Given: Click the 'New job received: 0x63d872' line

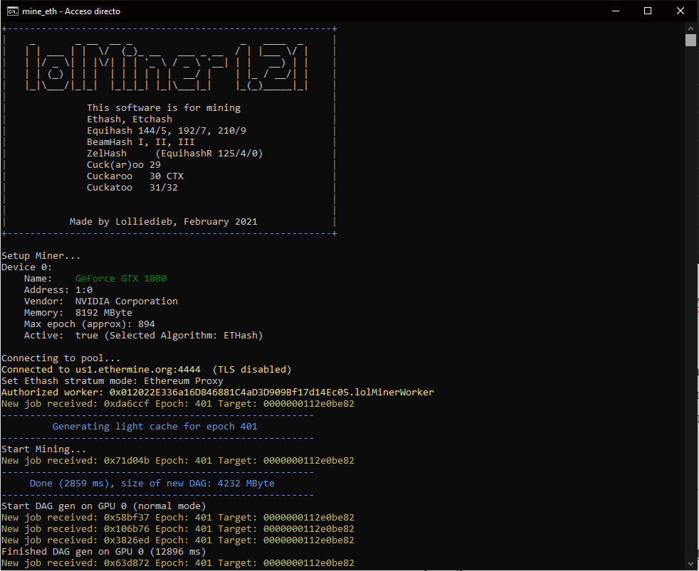Looking at the screenshot, I should click(178, 563).
